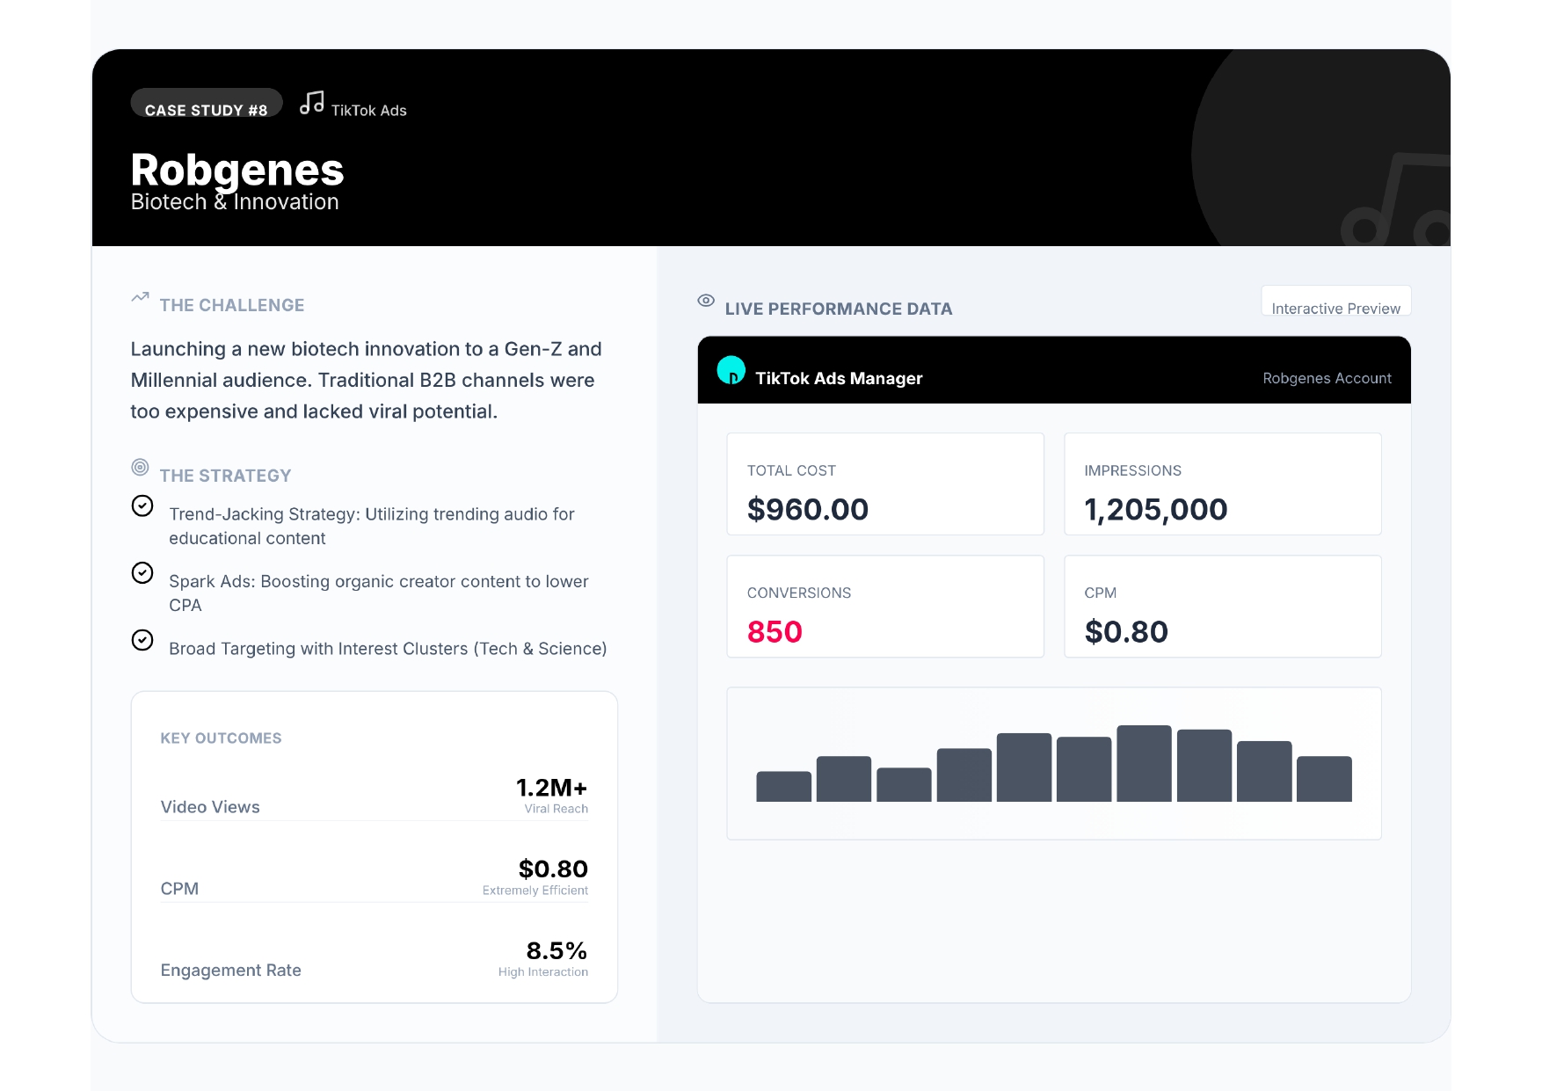1542x1091 pixels.
Task: Click the check icon for Spark Ads
Action: pos(142,573)
